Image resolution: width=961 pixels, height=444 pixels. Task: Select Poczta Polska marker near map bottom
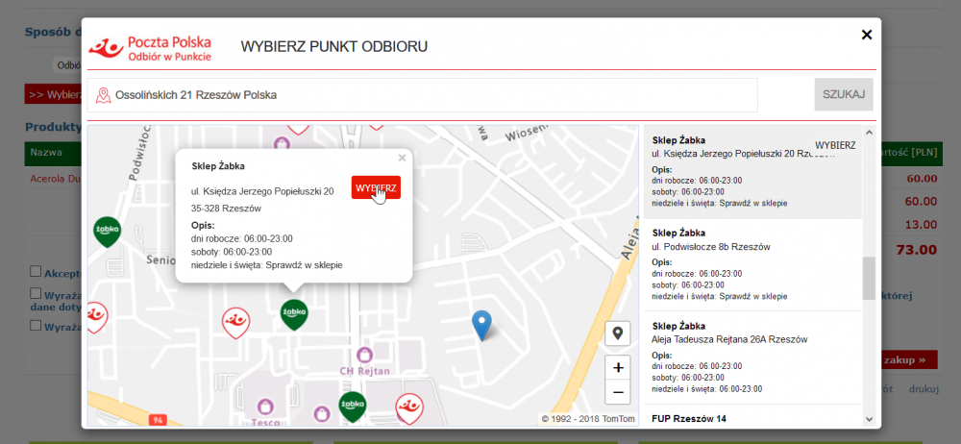click(x=408, y=409)
